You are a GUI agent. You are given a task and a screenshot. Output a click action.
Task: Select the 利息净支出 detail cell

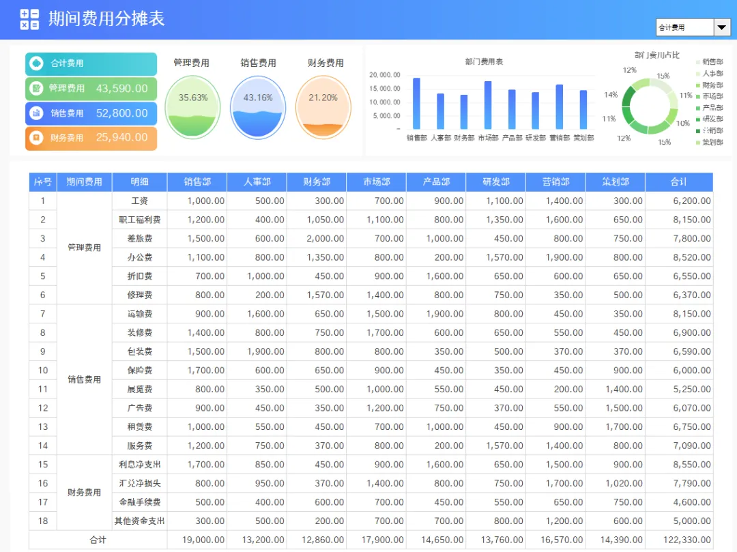140,464
